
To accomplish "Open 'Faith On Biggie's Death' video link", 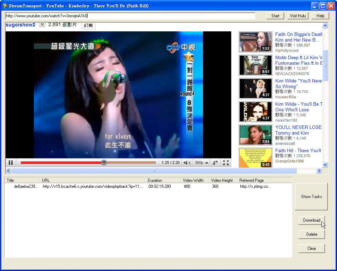I will pos(299,37).
